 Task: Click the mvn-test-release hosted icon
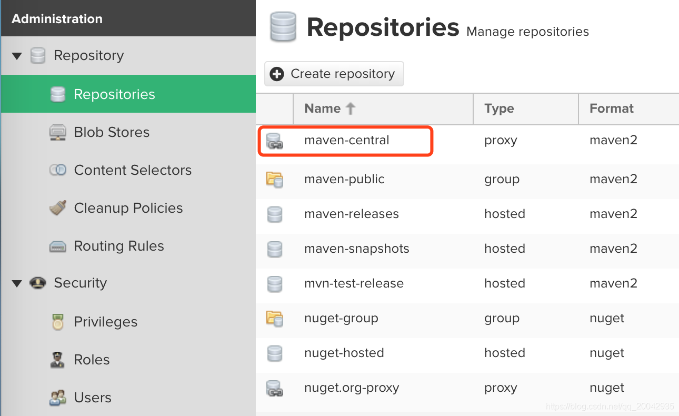(x=274, y=284)
